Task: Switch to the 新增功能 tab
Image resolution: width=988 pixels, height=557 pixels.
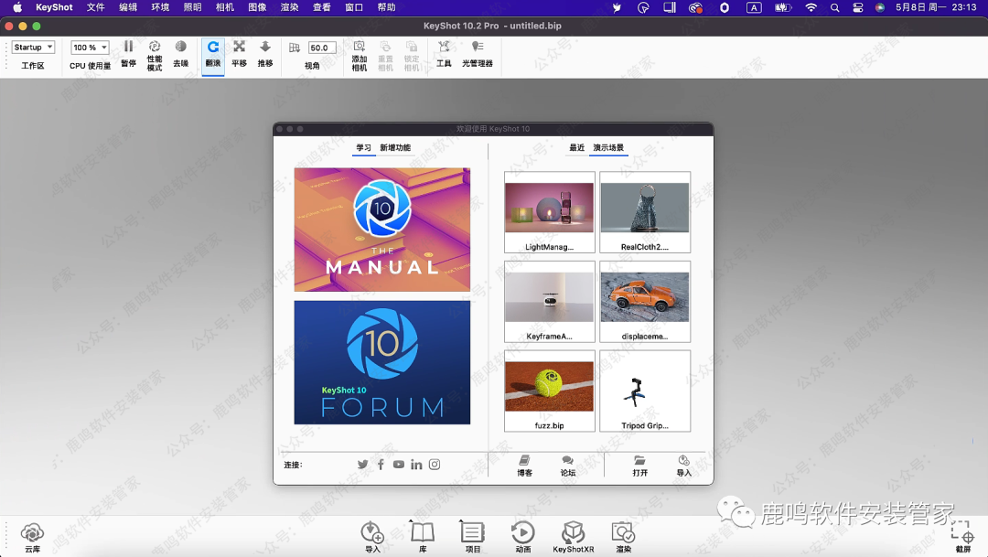Action: point(395,148)
